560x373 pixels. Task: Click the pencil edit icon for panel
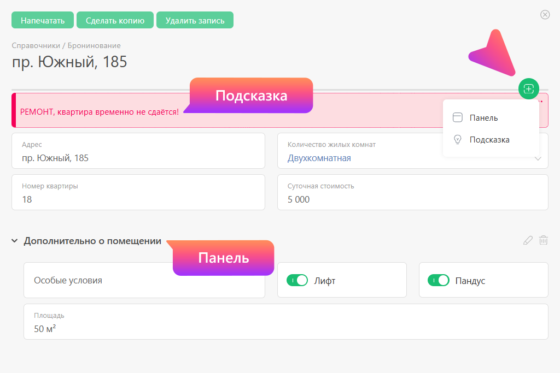tap(528, 240)
